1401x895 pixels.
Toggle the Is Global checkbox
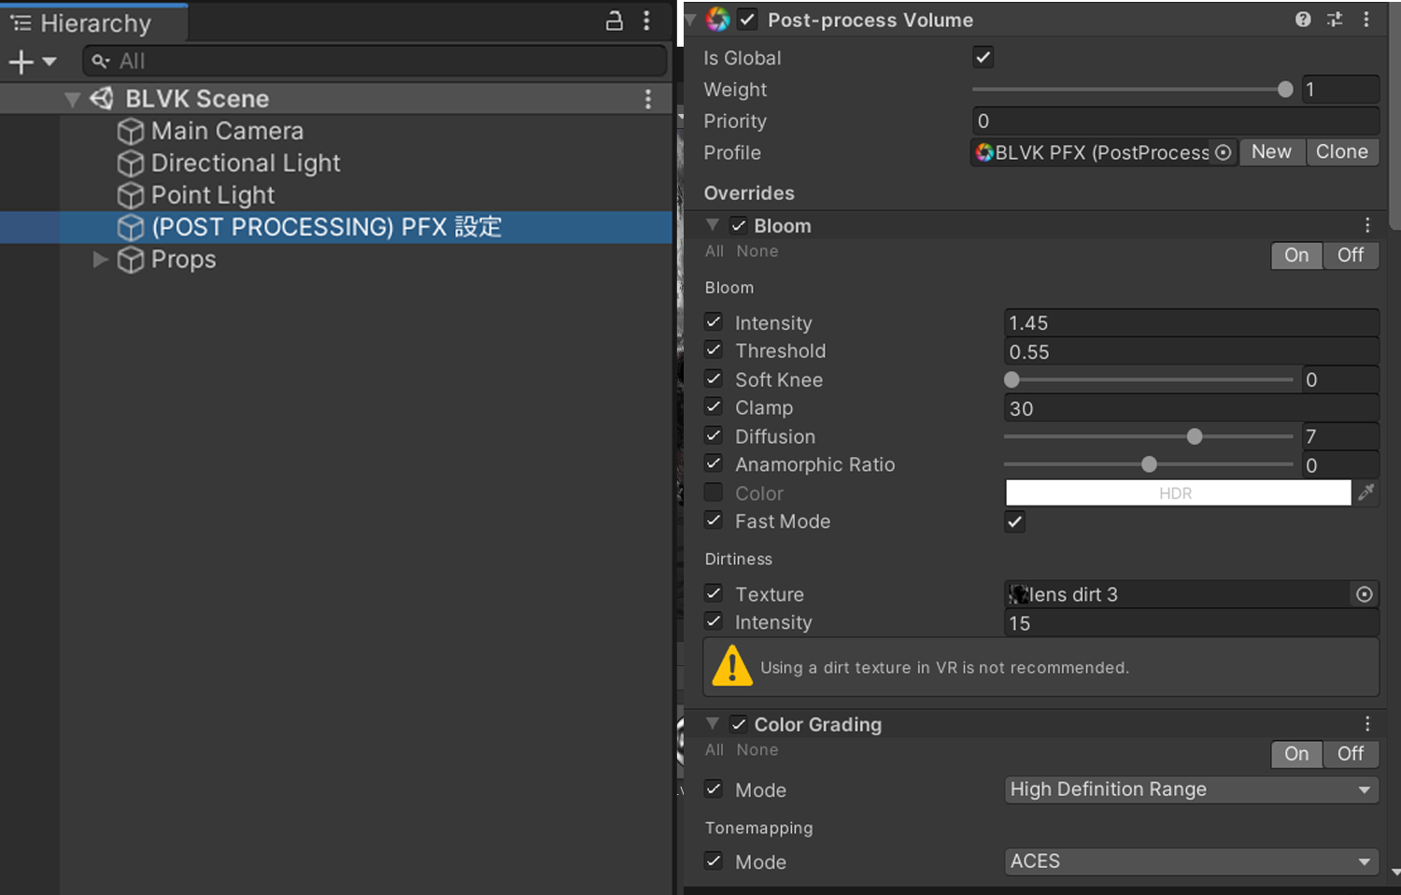[984, 58]
